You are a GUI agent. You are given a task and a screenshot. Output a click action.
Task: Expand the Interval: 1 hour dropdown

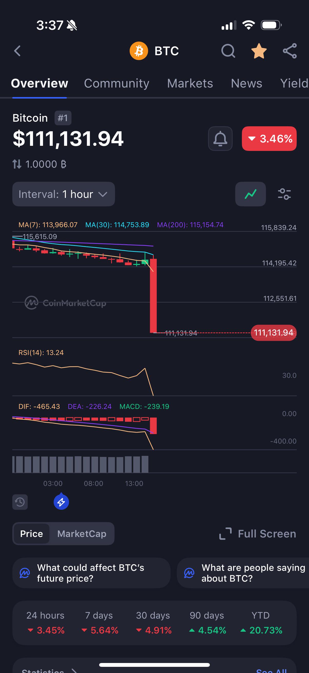point(63,194)
